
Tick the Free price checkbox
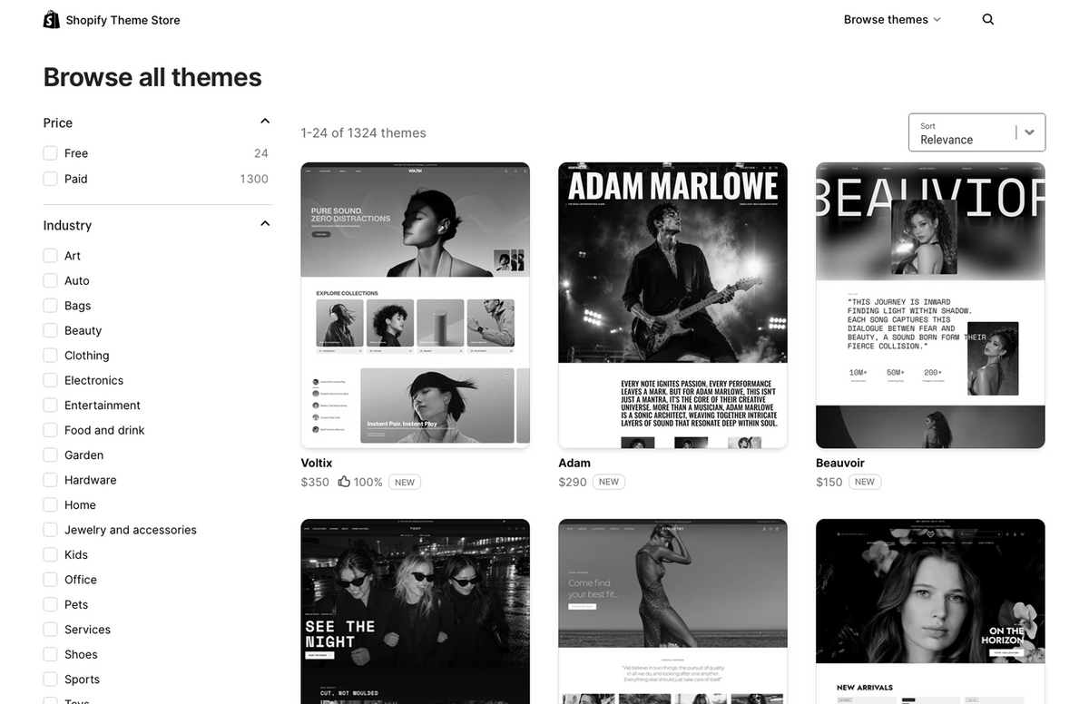(x=51, y=153)
